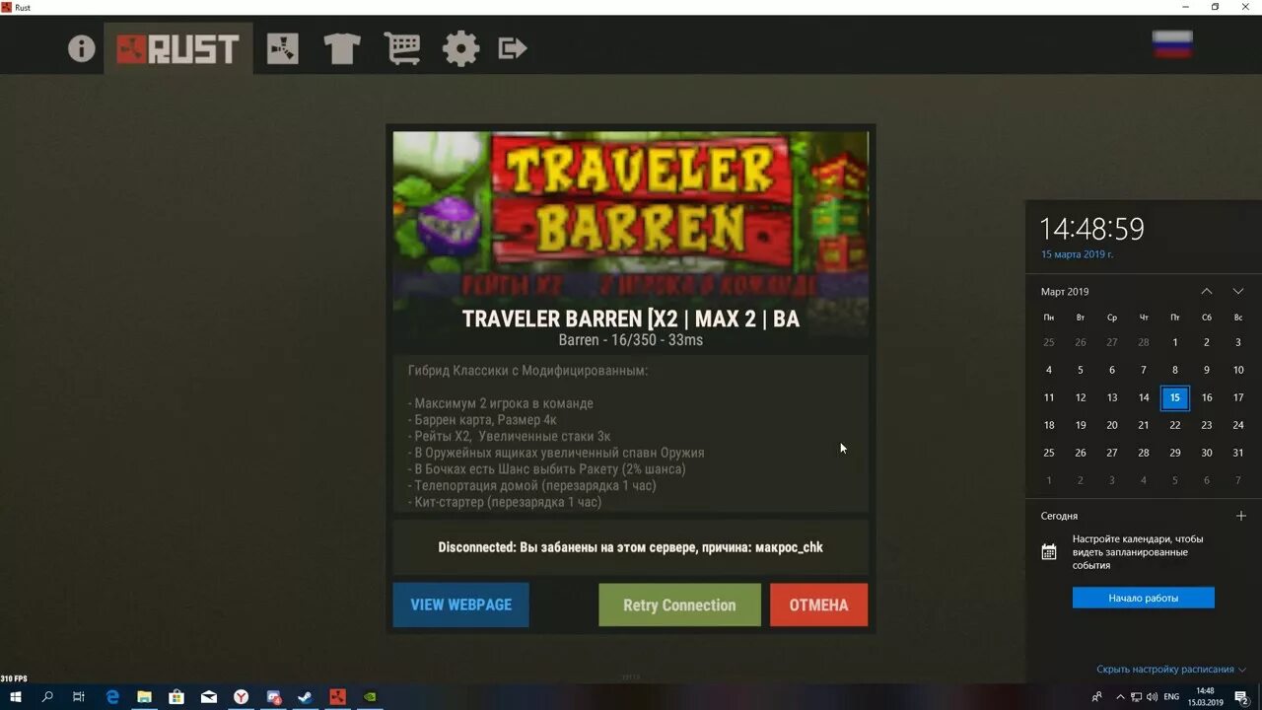This screenshot has width=1262, height=710.
Task: Click the Traveler Barren server banner
Action: tap(631, 215)
